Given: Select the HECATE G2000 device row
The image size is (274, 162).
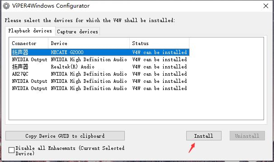Looking at the screenshot, I should pyautogui.click(x=100, y=52).
